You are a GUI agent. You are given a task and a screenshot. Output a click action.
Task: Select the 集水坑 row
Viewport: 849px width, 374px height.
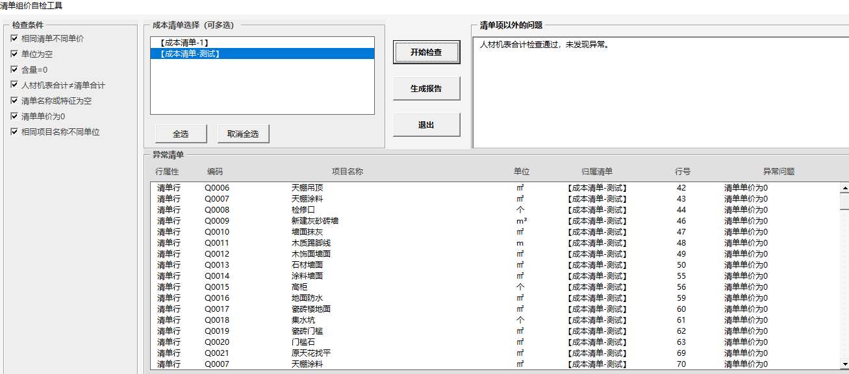click(x=494, y=320)
